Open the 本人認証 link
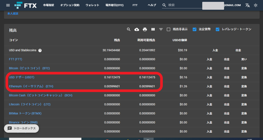The width and height of the screenshot is (263, 140). point(13,14)
